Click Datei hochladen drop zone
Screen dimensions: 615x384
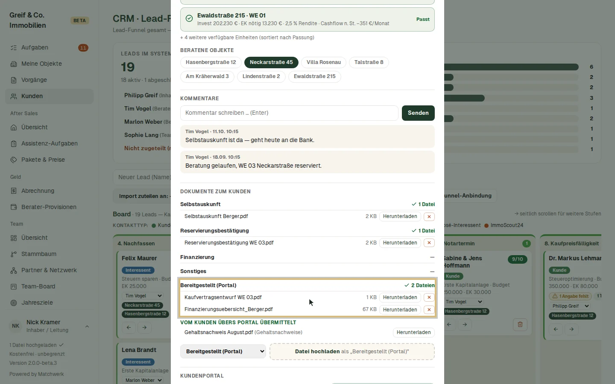[352, 352]
